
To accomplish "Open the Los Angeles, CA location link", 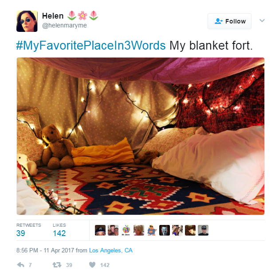I will point(111,250).
